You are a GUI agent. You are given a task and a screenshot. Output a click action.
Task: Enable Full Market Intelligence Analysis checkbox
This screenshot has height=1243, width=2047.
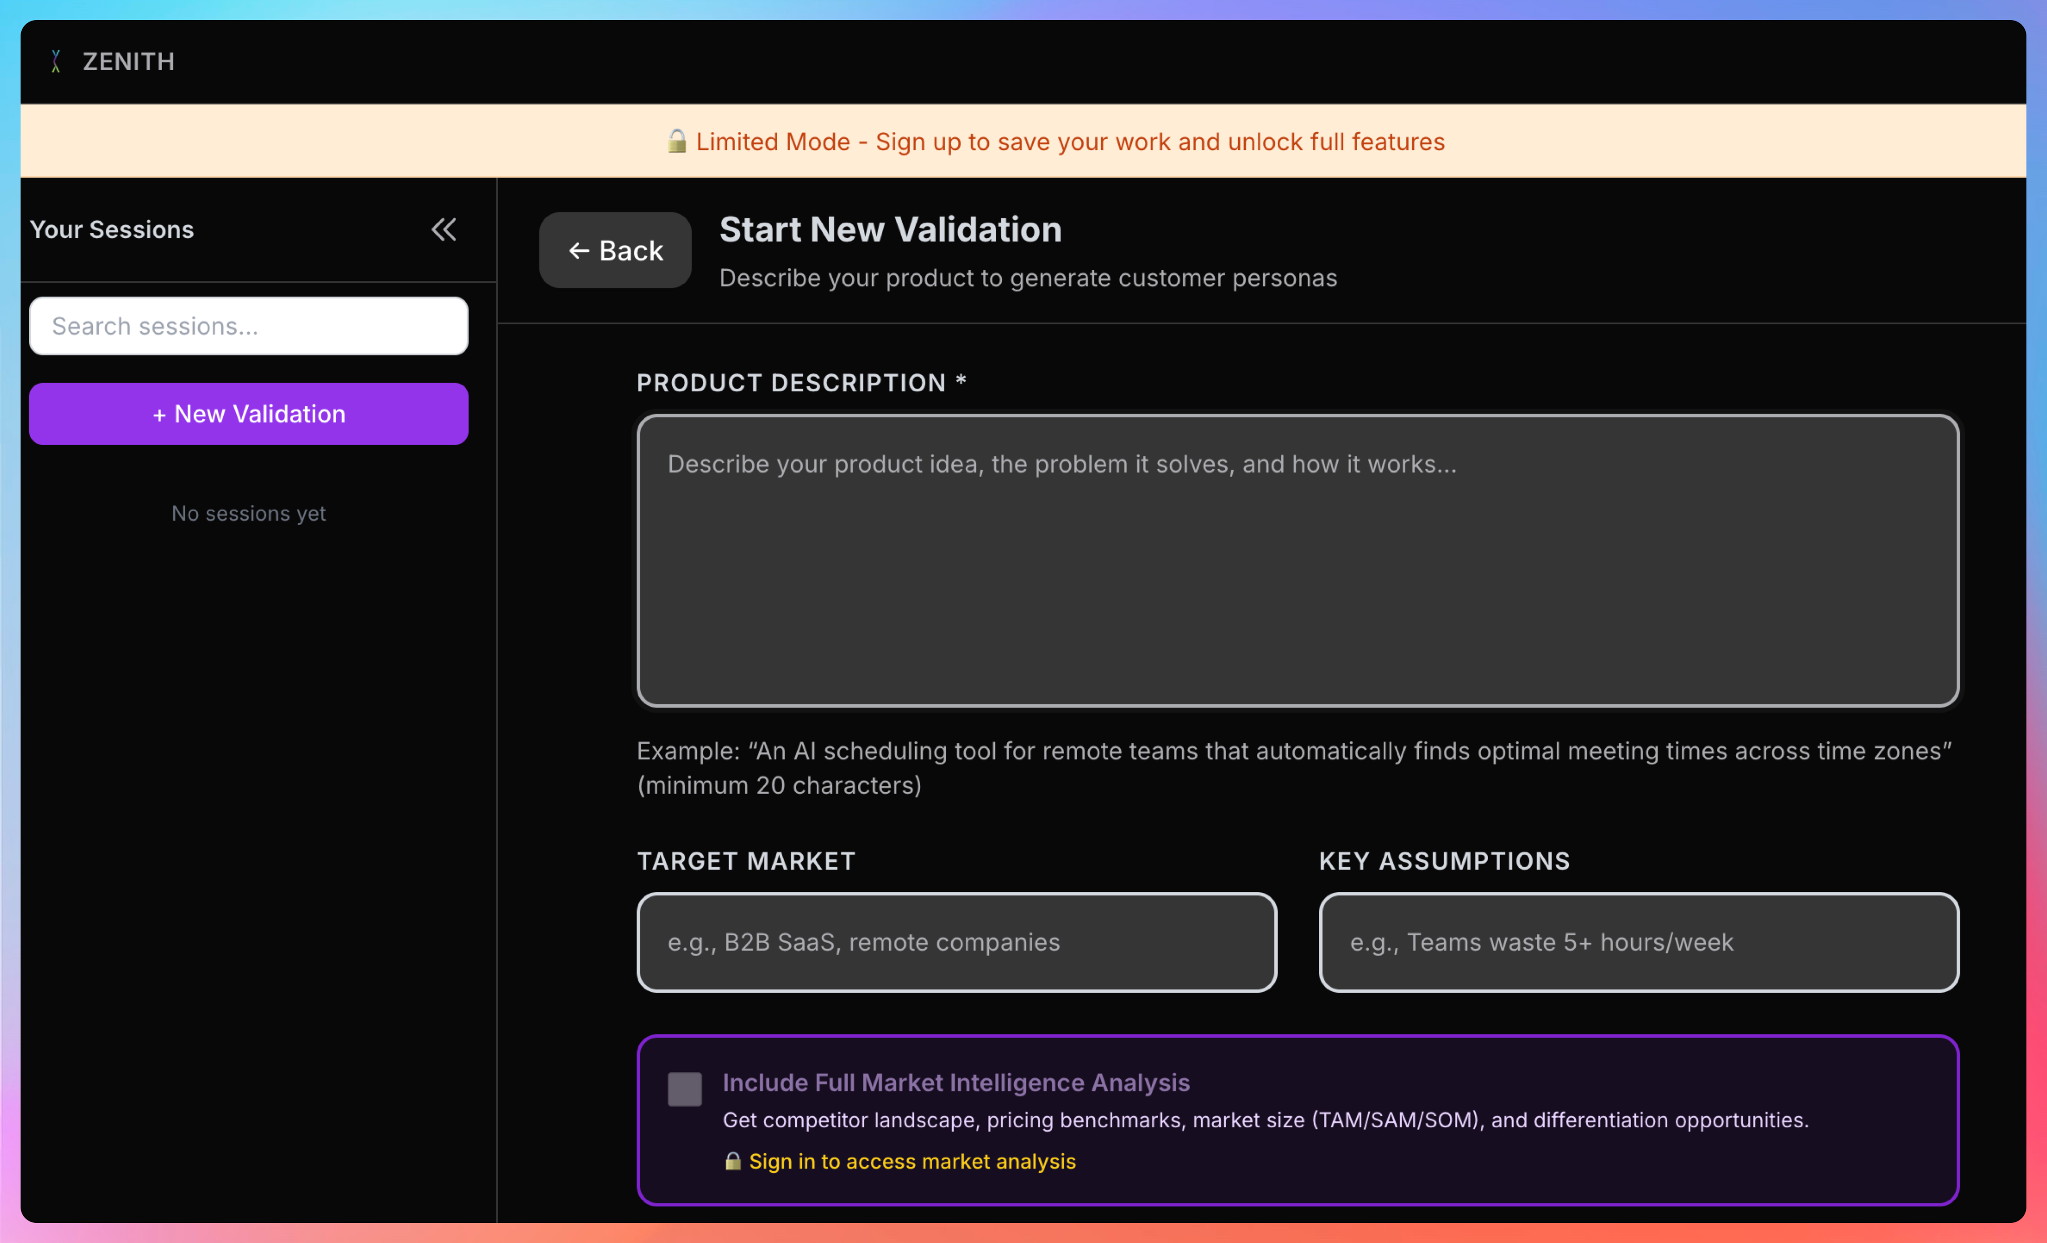point(684,1089)
